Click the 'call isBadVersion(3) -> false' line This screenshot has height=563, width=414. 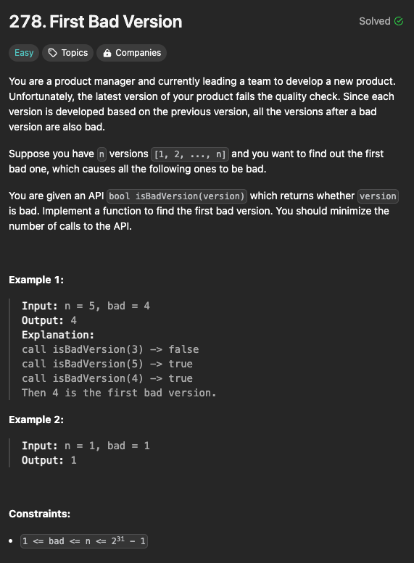110,349
